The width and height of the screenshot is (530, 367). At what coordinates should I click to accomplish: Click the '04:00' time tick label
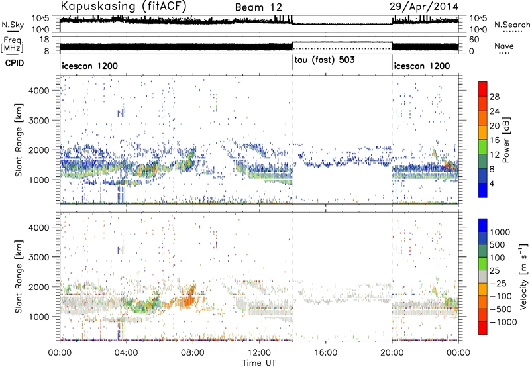[x=126, y=353]
